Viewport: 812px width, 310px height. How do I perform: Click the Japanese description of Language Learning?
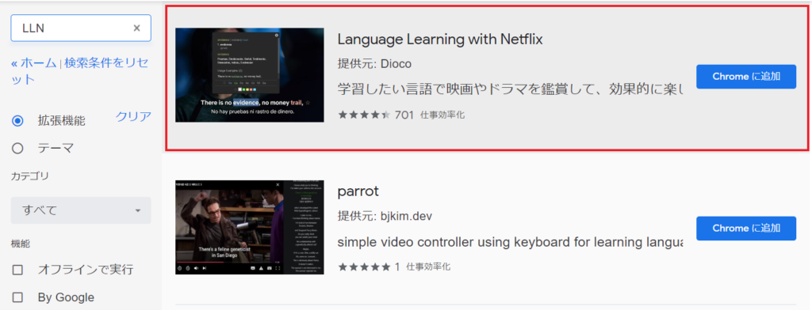pos(510,89)
